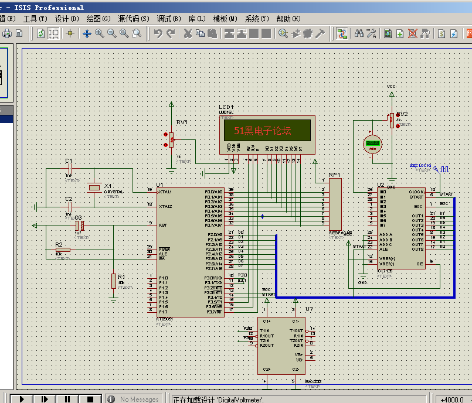This screenshot has width=472, height=403.
Task: Click the U2(CLOCK) generator label
Action: pos(420,166)
